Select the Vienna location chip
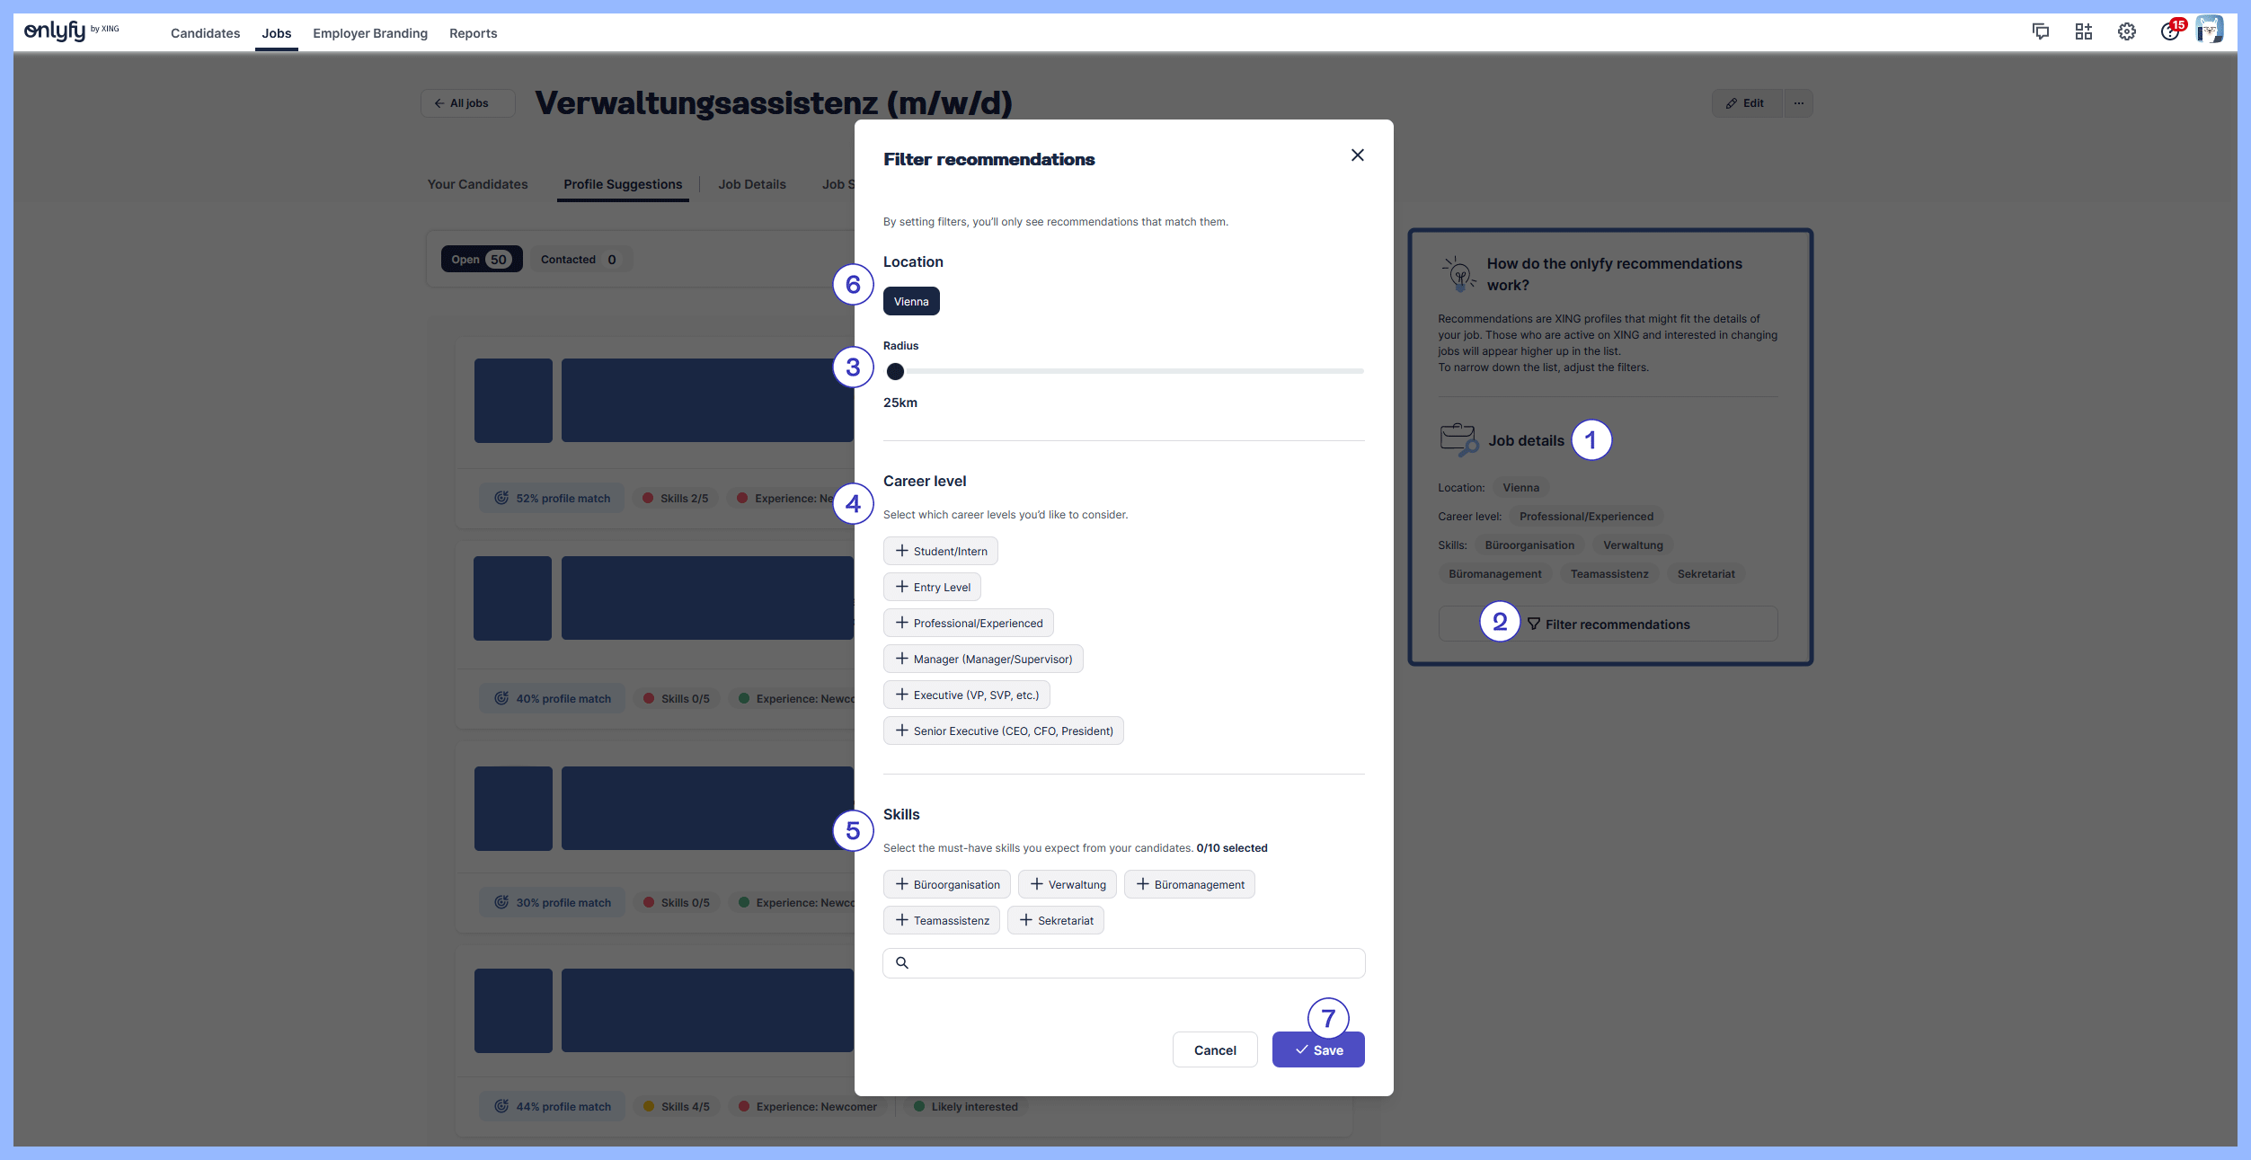2251x1160 pixels. [910, 301]
